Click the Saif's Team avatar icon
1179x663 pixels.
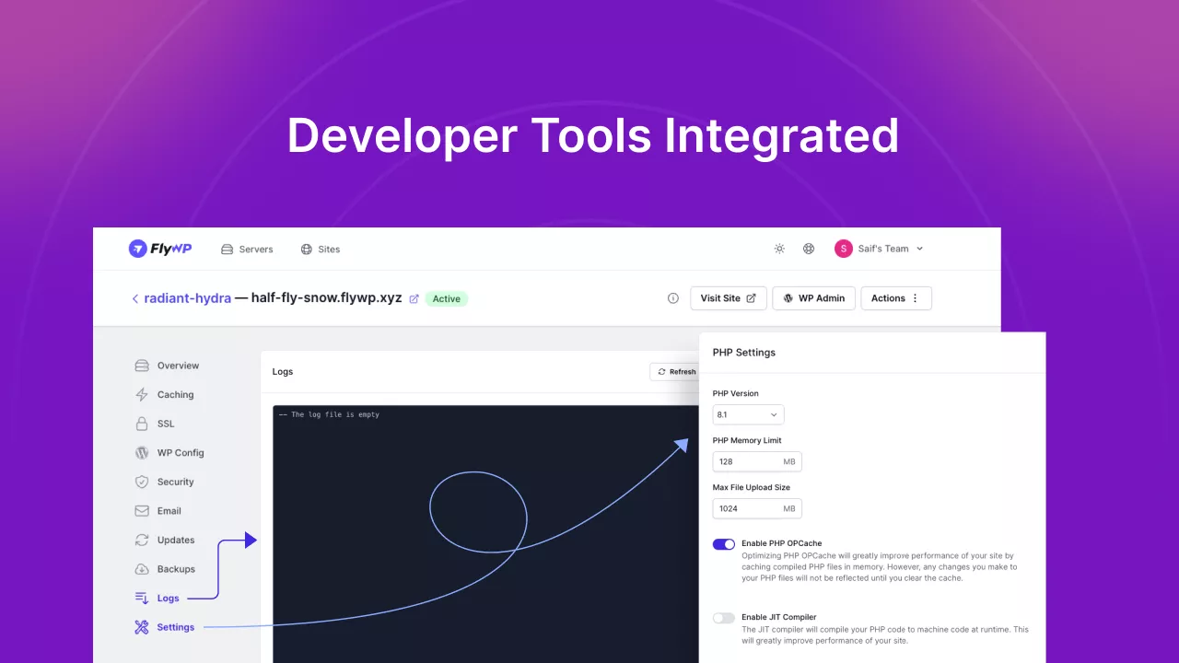tap(843, 249)
